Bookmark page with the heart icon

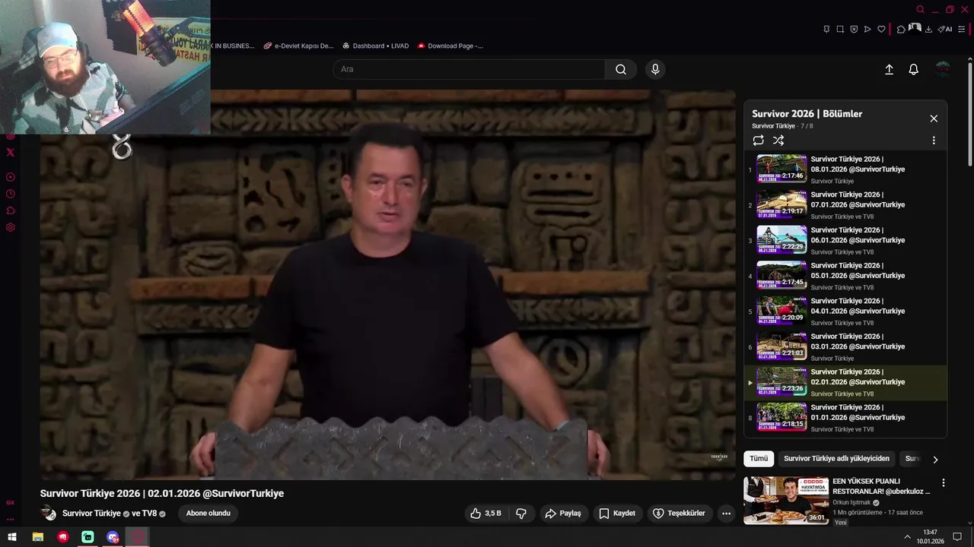[881, 29]
